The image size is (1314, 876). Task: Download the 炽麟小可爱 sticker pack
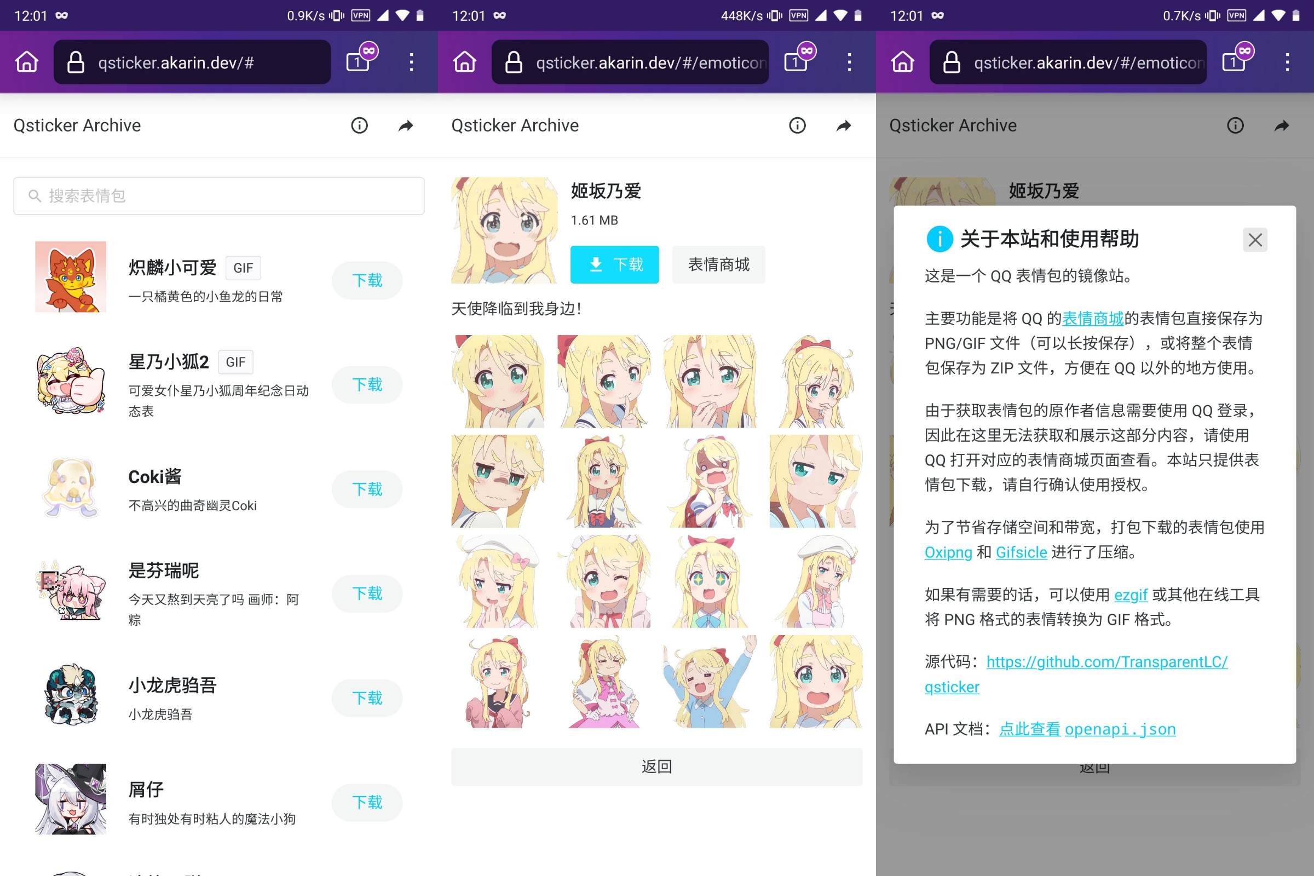click(x=366, y=280)
